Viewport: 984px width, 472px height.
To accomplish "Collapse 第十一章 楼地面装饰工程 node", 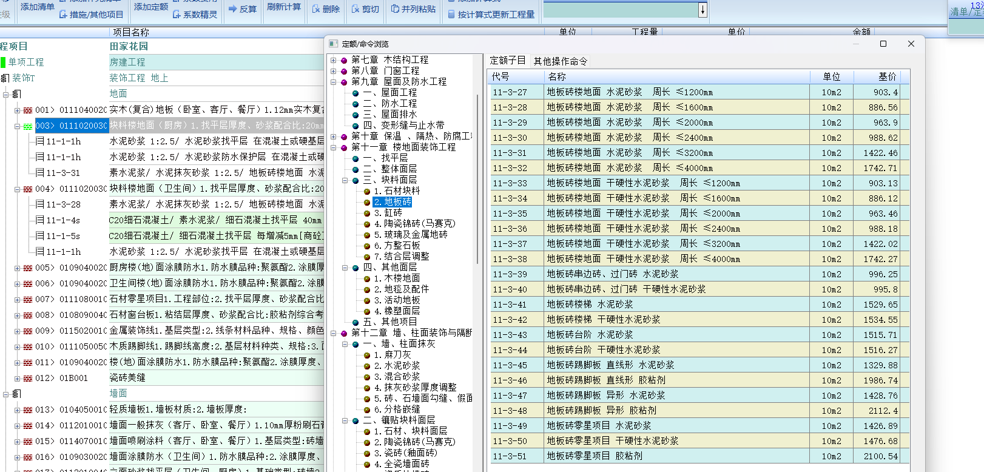I will tap(333, 147).
